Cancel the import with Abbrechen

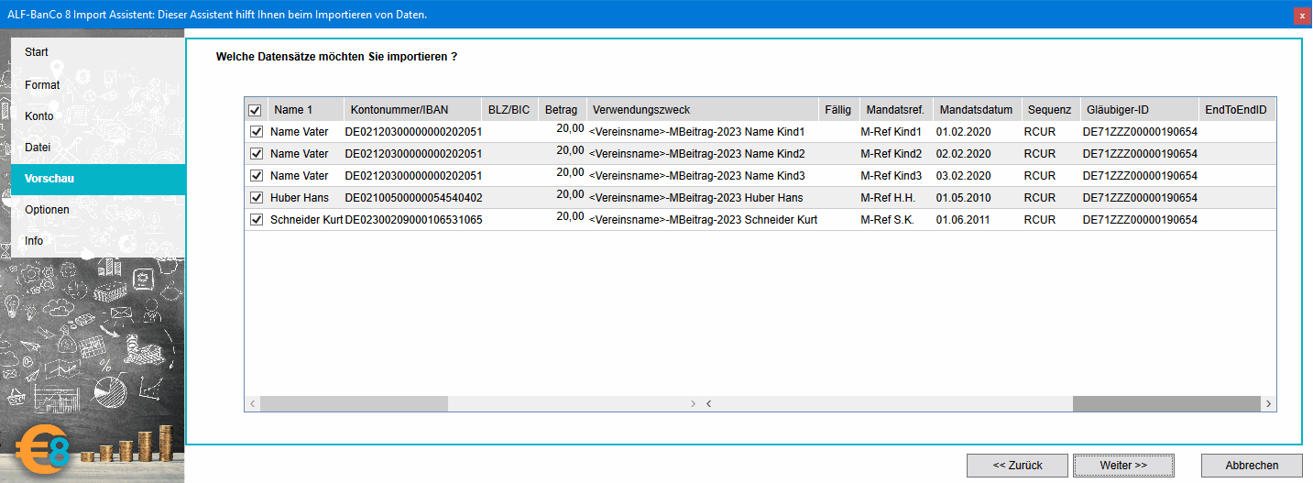click(1252, 466)
